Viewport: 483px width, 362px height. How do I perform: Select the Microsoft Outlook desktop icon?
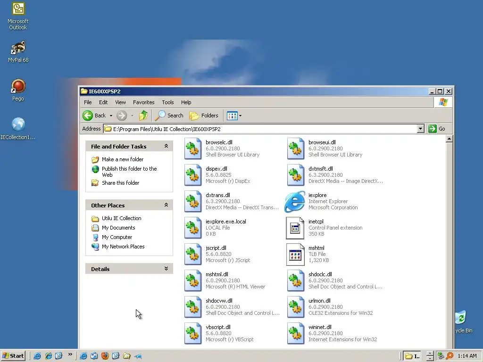click(18, 16)
